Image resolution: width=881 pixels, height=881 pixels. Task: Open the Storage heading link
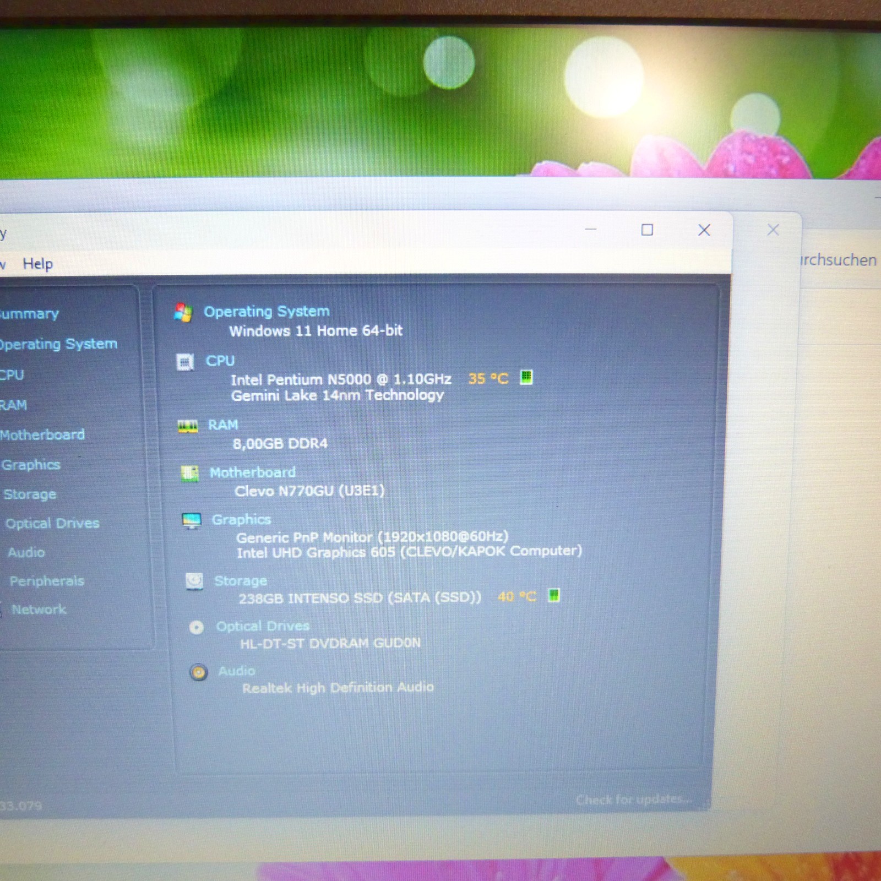(241, 581)
